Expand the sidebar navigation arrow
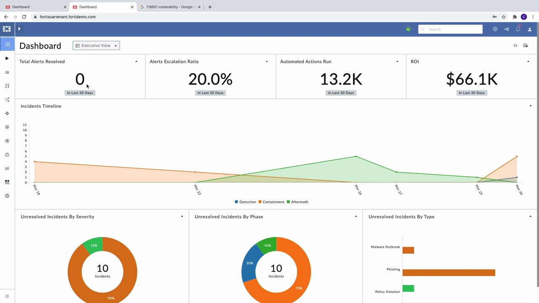The image size is (539, 303). point(19,29)
